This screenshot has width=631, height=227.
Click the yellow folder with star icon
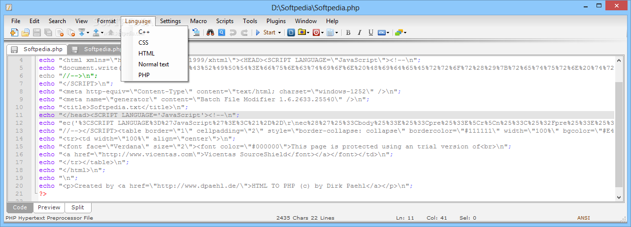301,32
